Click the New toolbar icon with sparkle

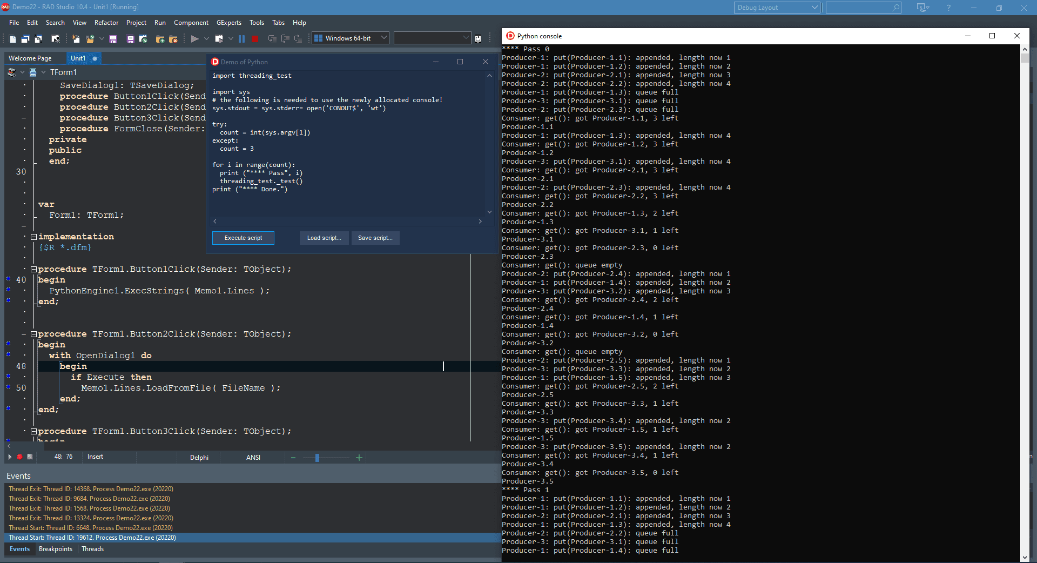(76, 39)
